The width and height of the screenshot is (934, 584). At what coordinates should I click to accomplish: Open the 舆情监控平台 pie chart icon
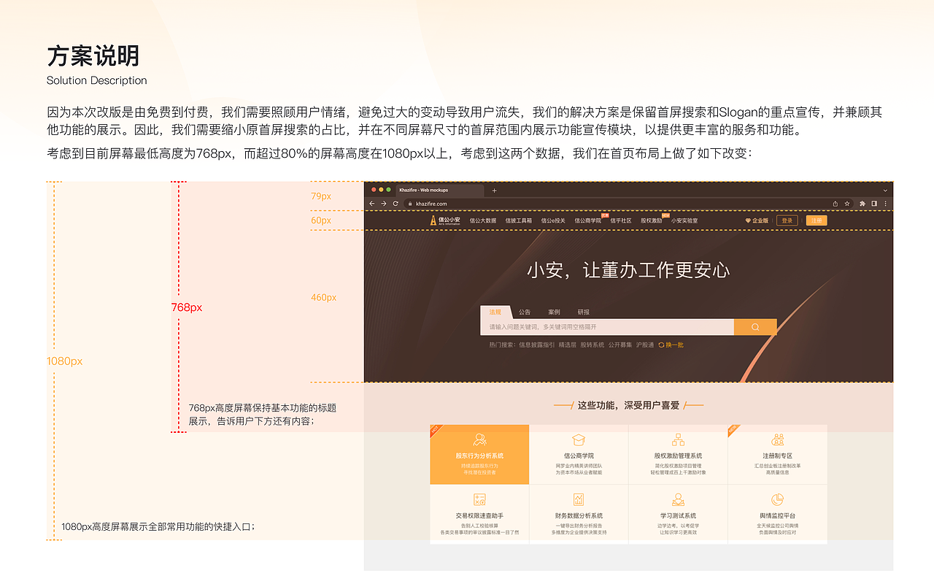778,499
